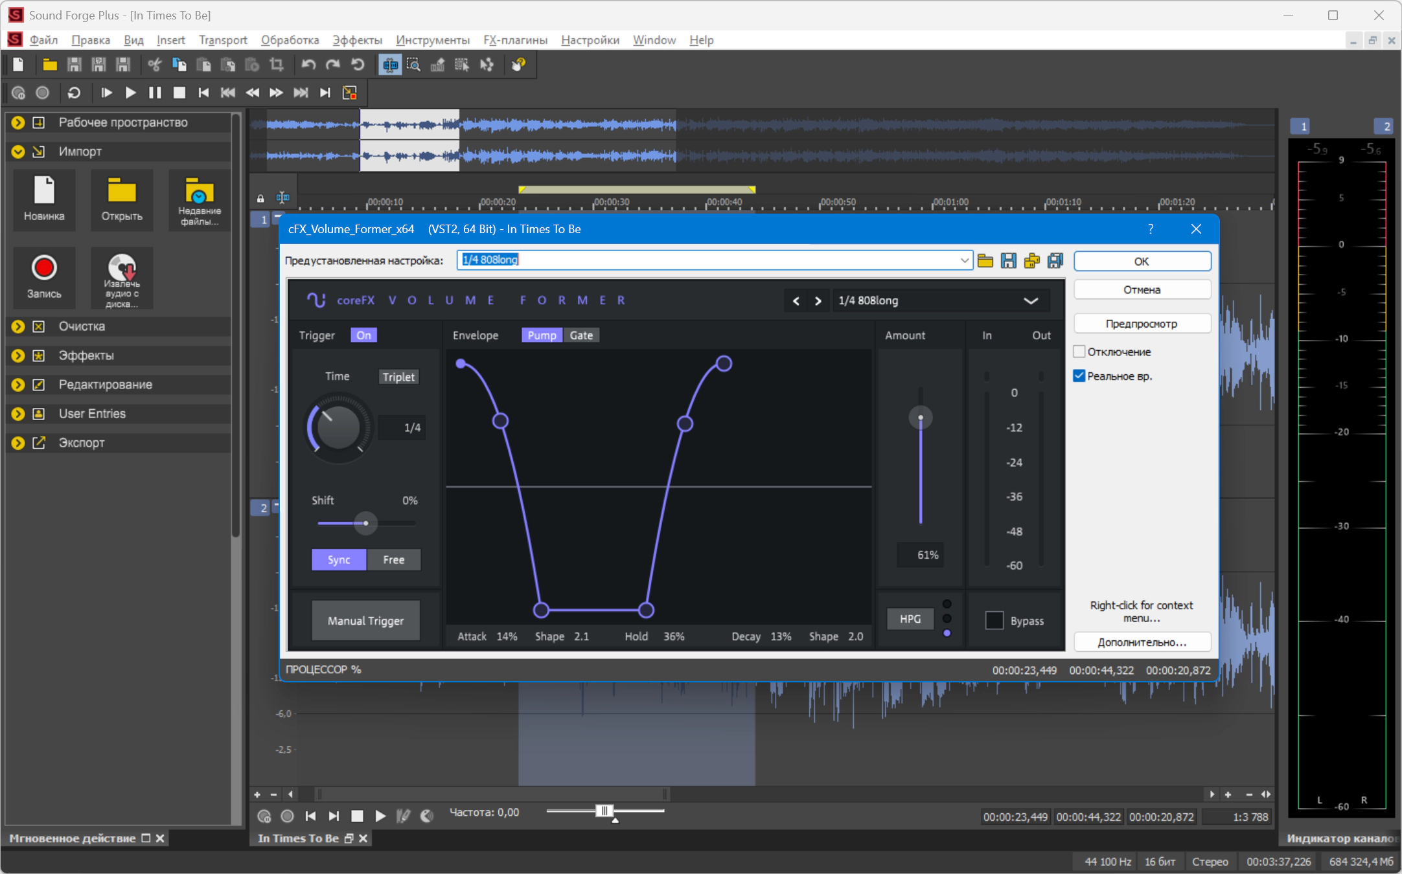Collapse the Рабочее пространство section
Screen dimensions: 1402x874
click(18, 122)
